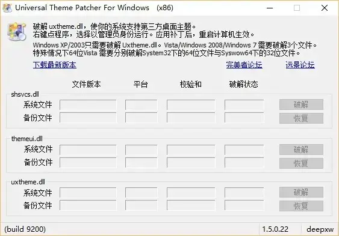Click the (build 9200) status bar text
This screenshot has width=339, height=236.
click(25, 229)
